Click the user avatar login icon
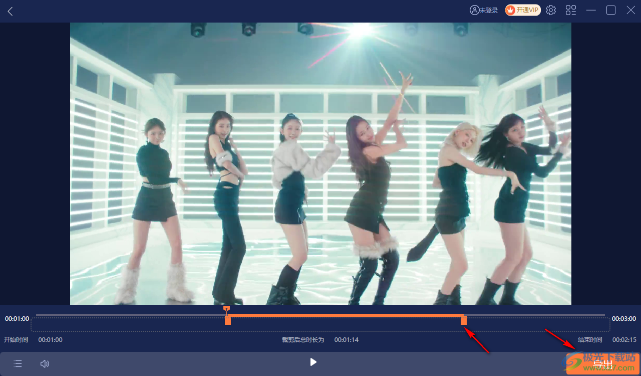 click(x=474, y=10)
